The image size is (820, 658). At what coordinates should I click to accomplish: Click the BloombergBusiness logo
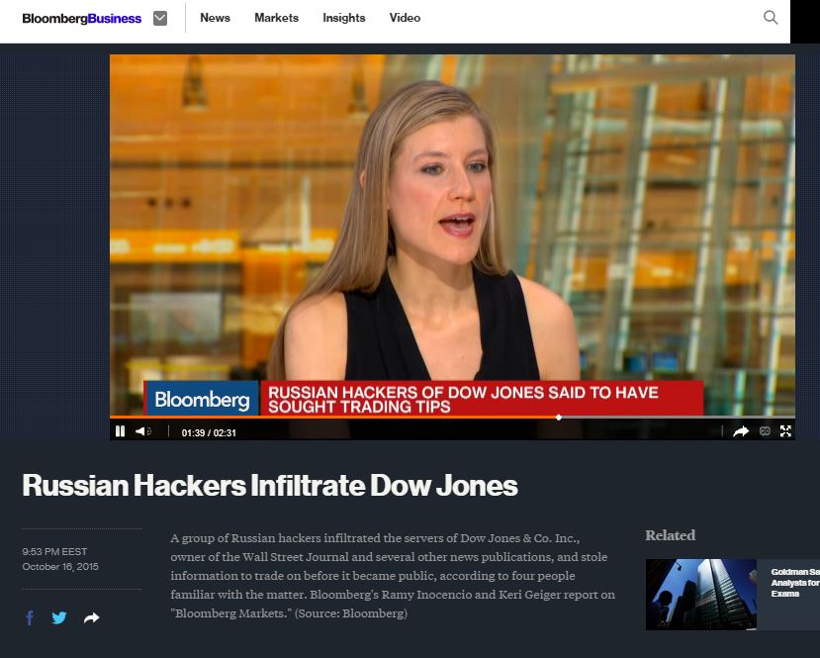point(81,19)
